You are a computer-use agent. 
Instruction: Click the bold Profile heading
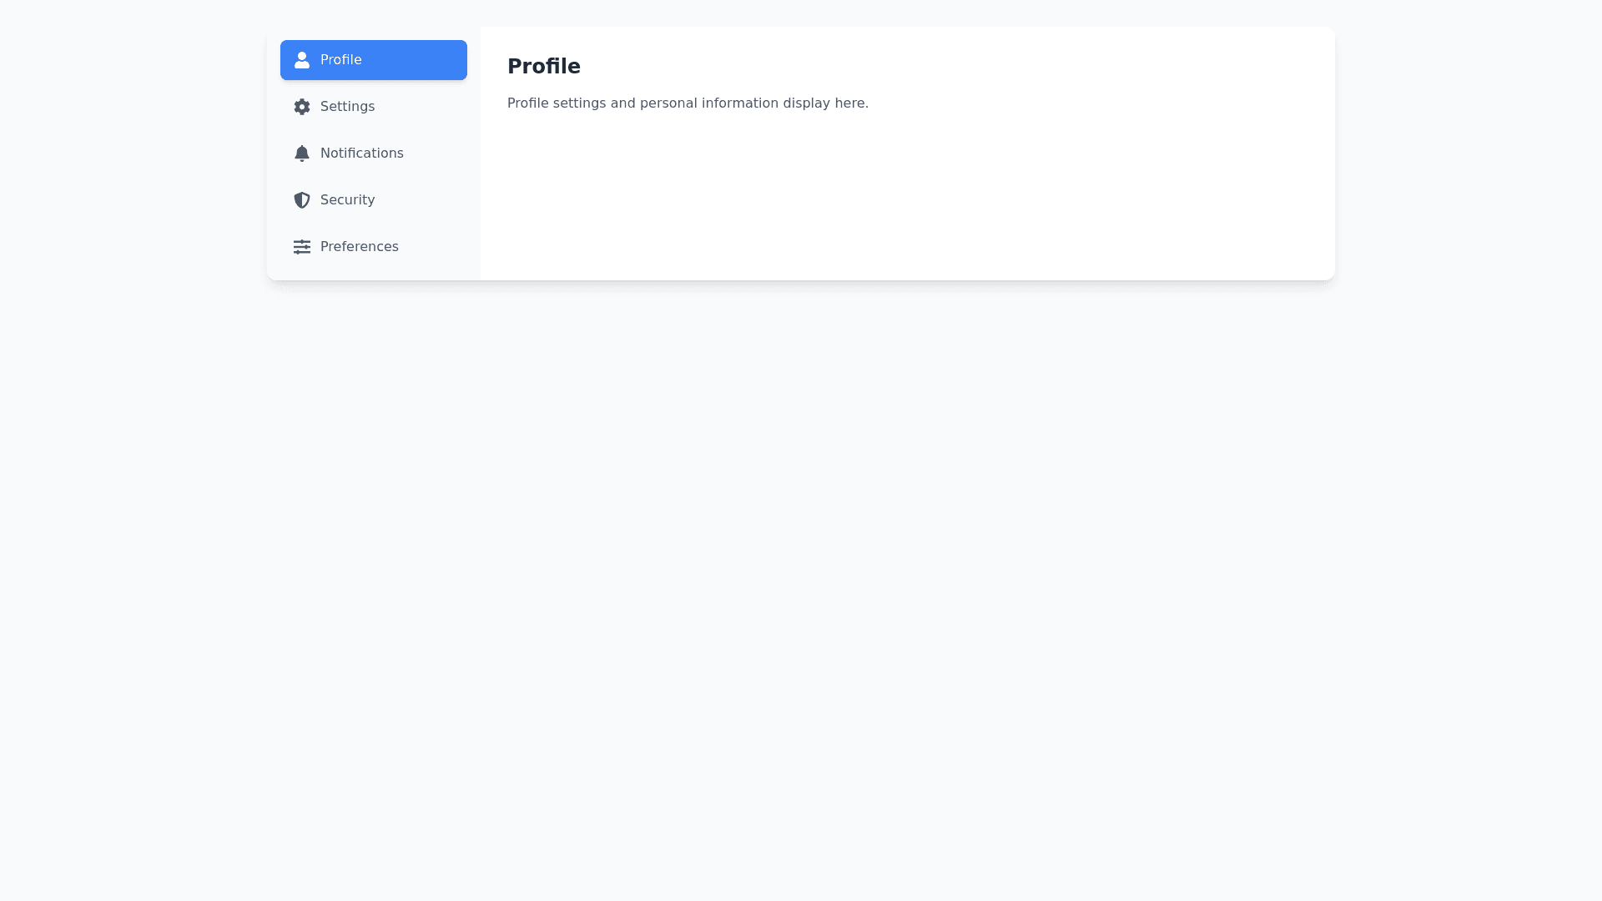[x=544, y=67]
